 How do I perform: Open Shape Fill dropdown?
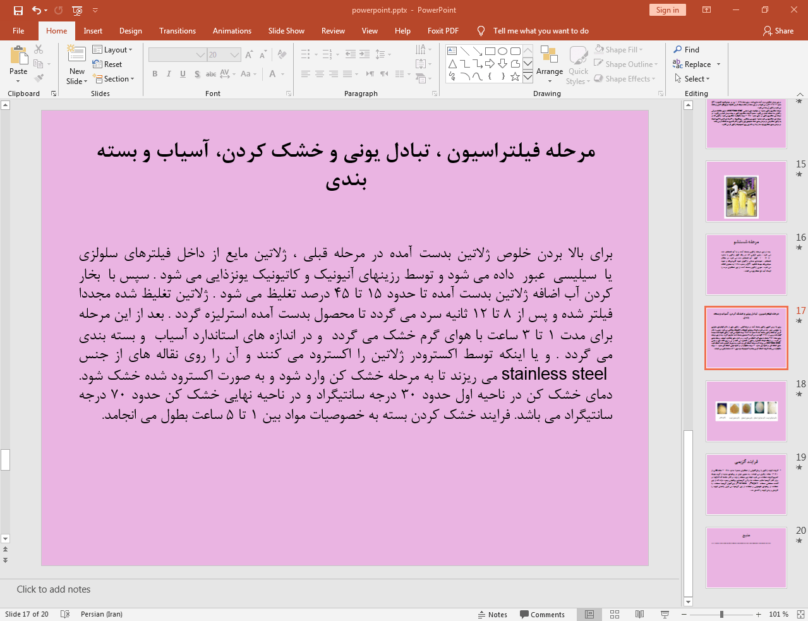[619, 49]
